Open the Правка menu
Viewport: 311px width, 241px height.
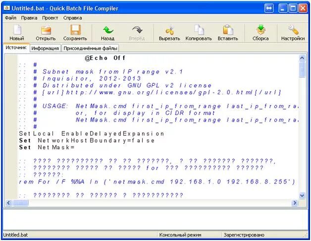[x=29, y=18]
